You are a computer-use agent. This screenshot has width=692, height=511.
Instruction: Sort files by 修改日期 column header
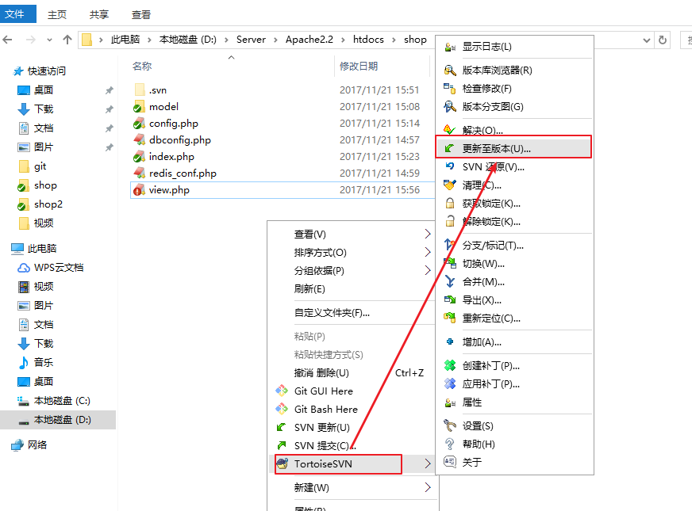[359, 67]
